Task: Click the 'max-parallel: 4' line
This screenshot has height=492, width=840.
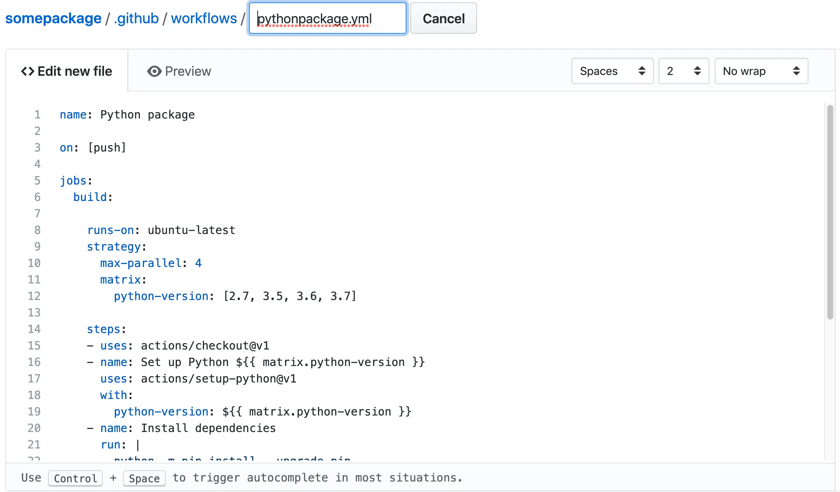Action: (151, 263)
